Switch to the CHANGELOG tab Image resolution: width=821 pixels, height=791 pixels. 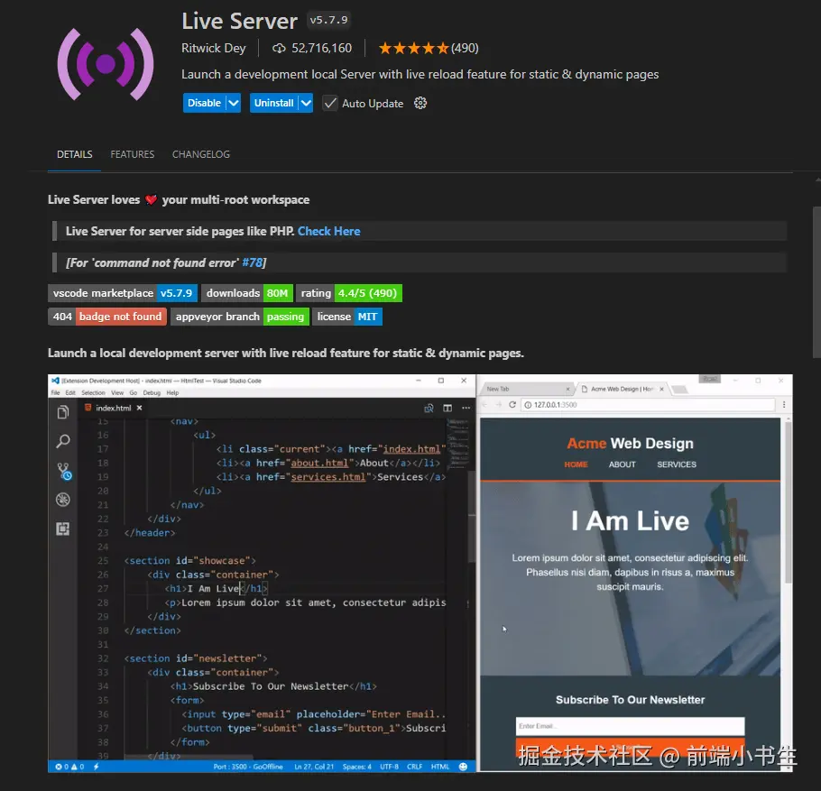(x=201, y=154)
